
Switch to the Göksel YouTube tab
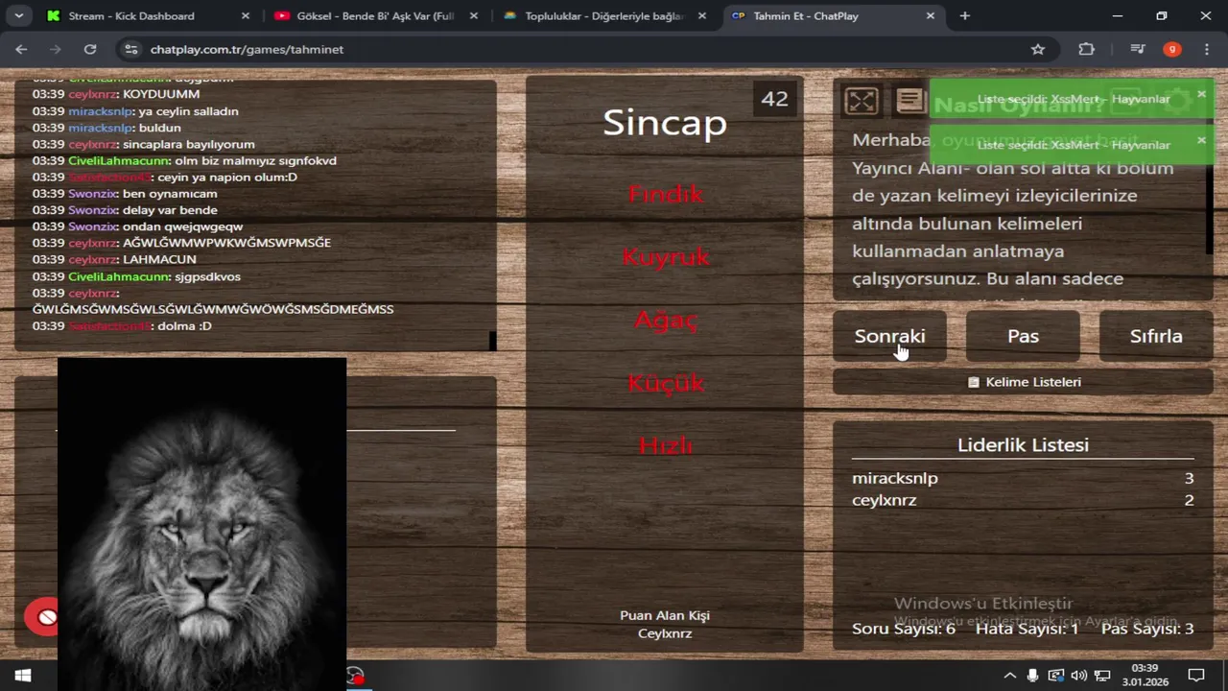click(x=376, y=16)
